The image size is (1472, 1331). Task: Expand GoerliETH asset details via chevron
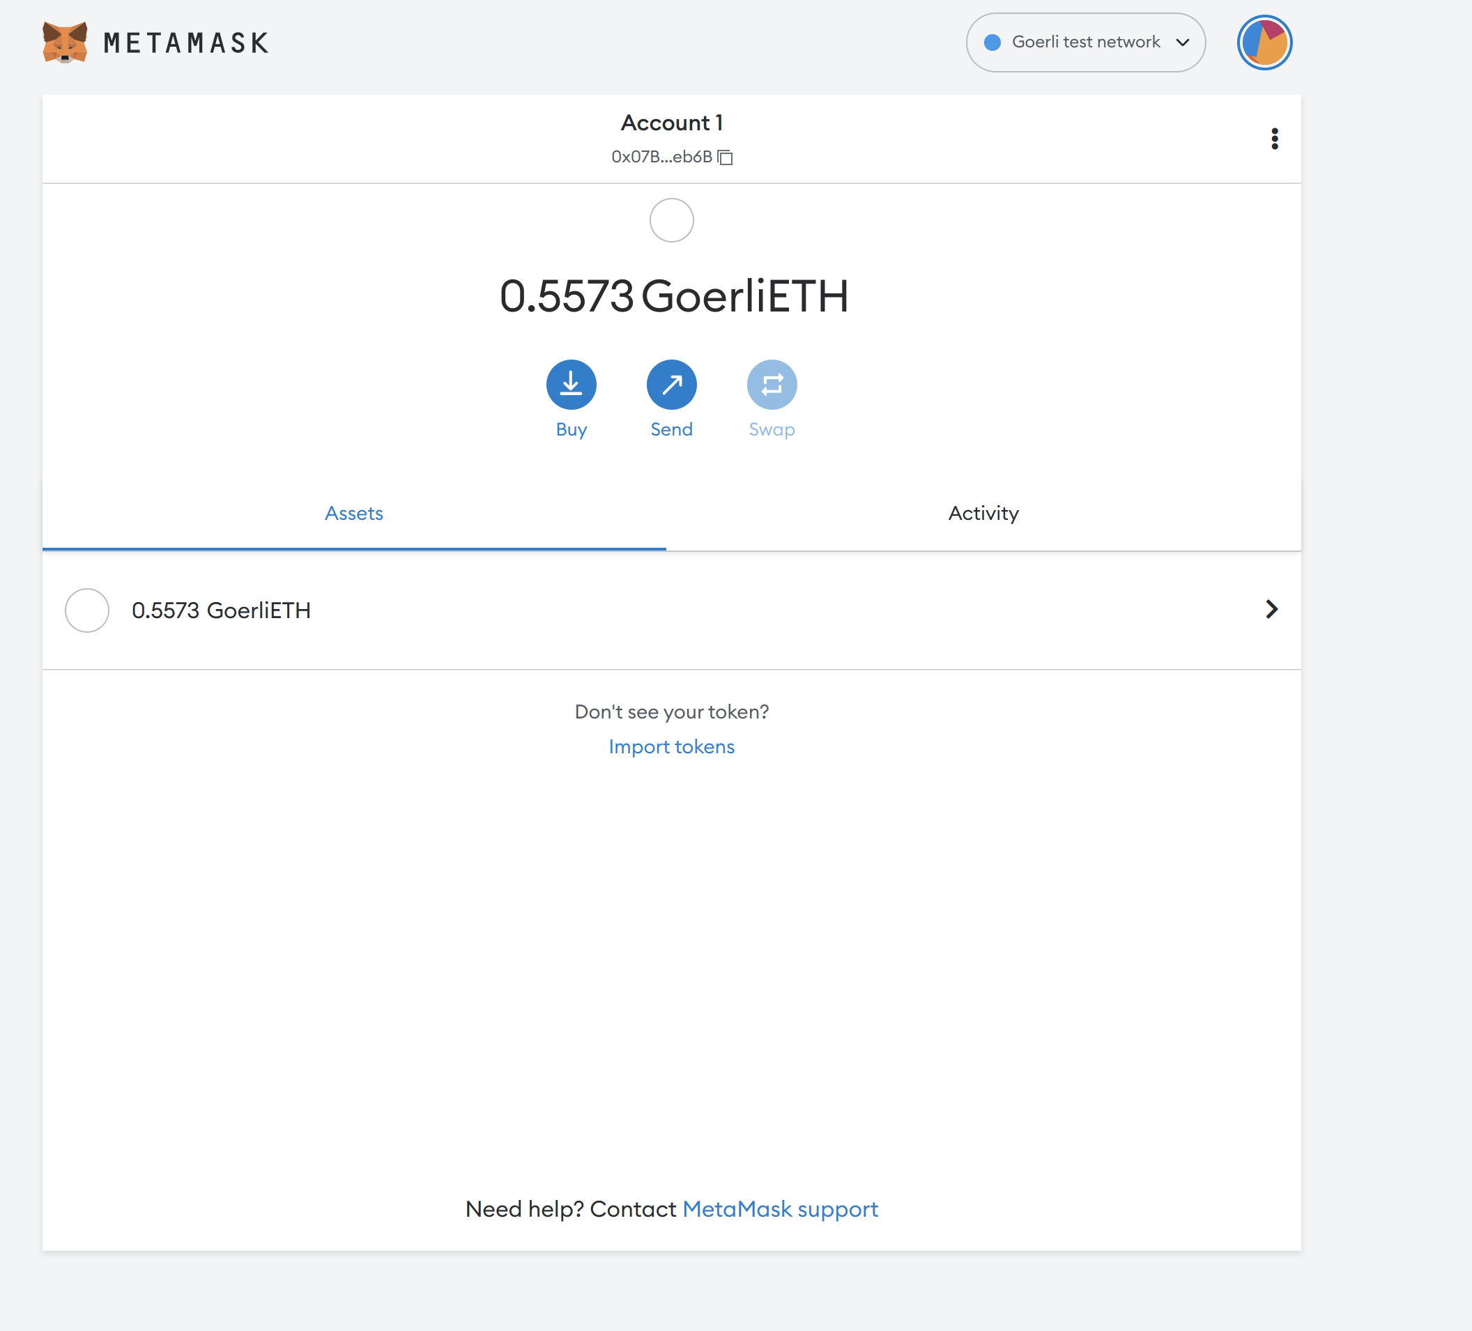click(x=1272, y=610)
